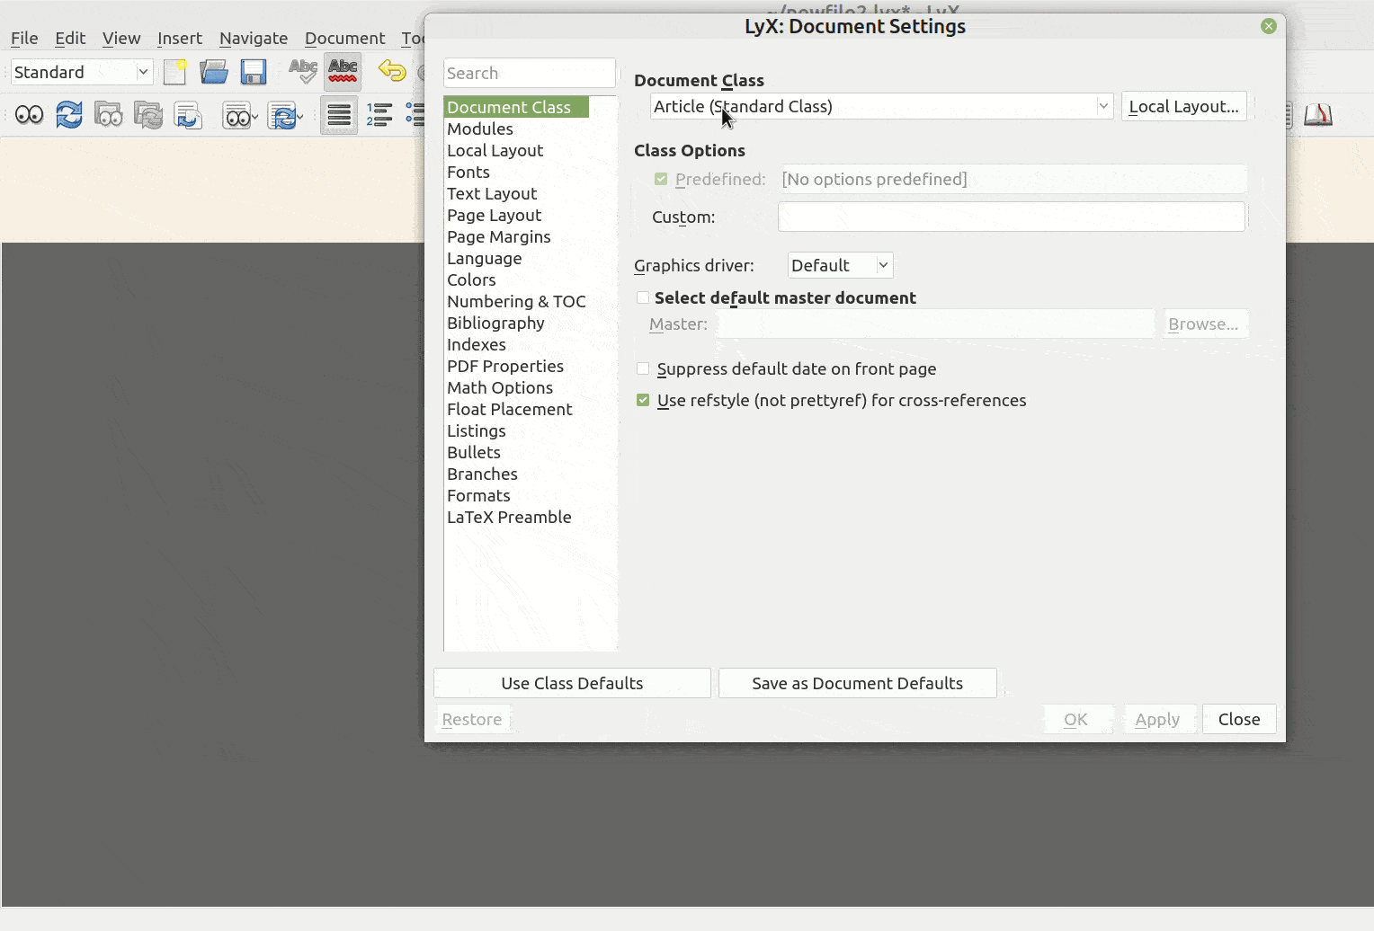This screenshot has width=1374, height=931.
Task: Insert a numbered list from the toolbar
Action: pyautogui.click(x=379, y=114)
